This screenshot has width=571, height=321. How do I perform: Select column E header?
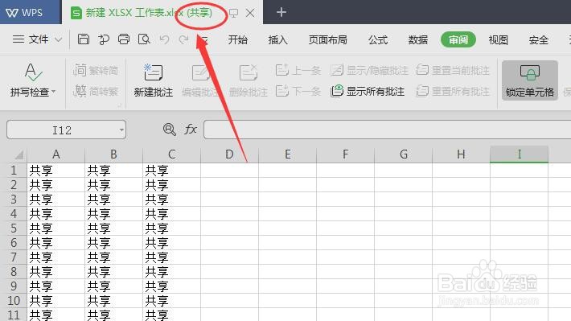pyautogui.click(x=287, y=154)
